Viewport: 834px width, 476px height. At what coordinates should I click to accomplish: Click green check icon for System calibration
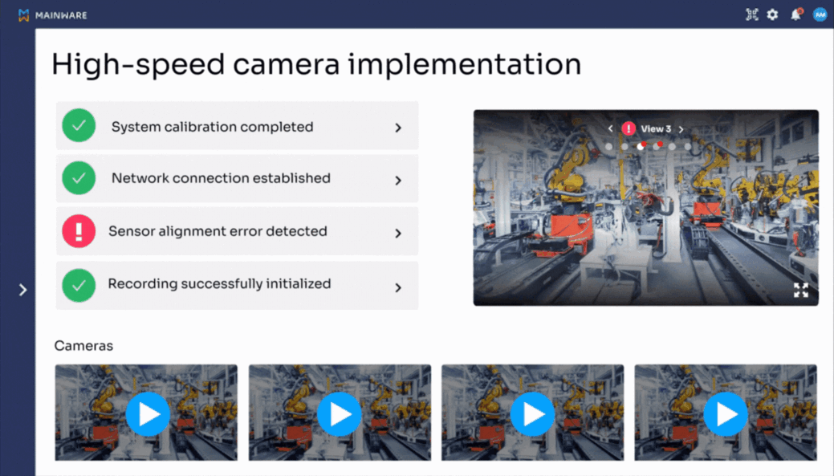point(79,125)
